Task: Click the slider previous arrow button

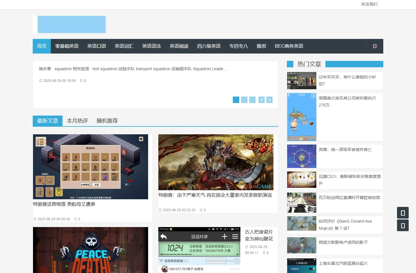Action: click(261, 100)
